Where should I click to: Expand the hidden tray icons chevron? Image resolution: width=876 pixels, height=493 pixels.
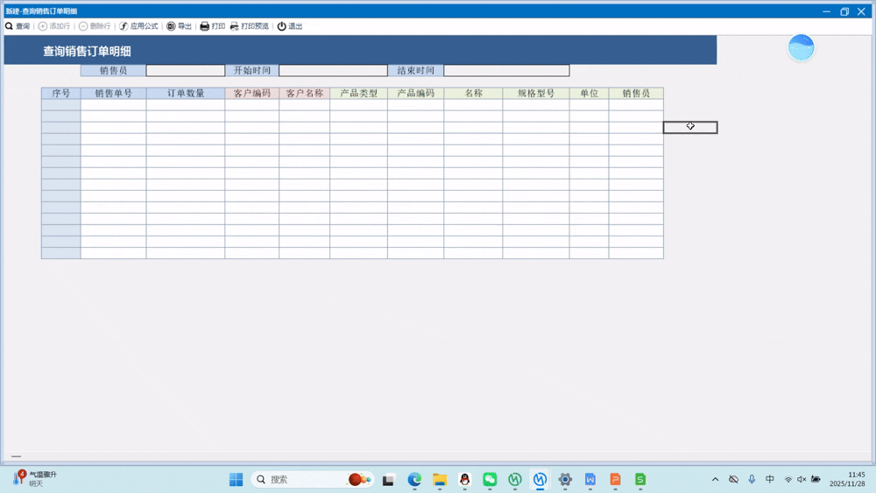coord(715,479)
